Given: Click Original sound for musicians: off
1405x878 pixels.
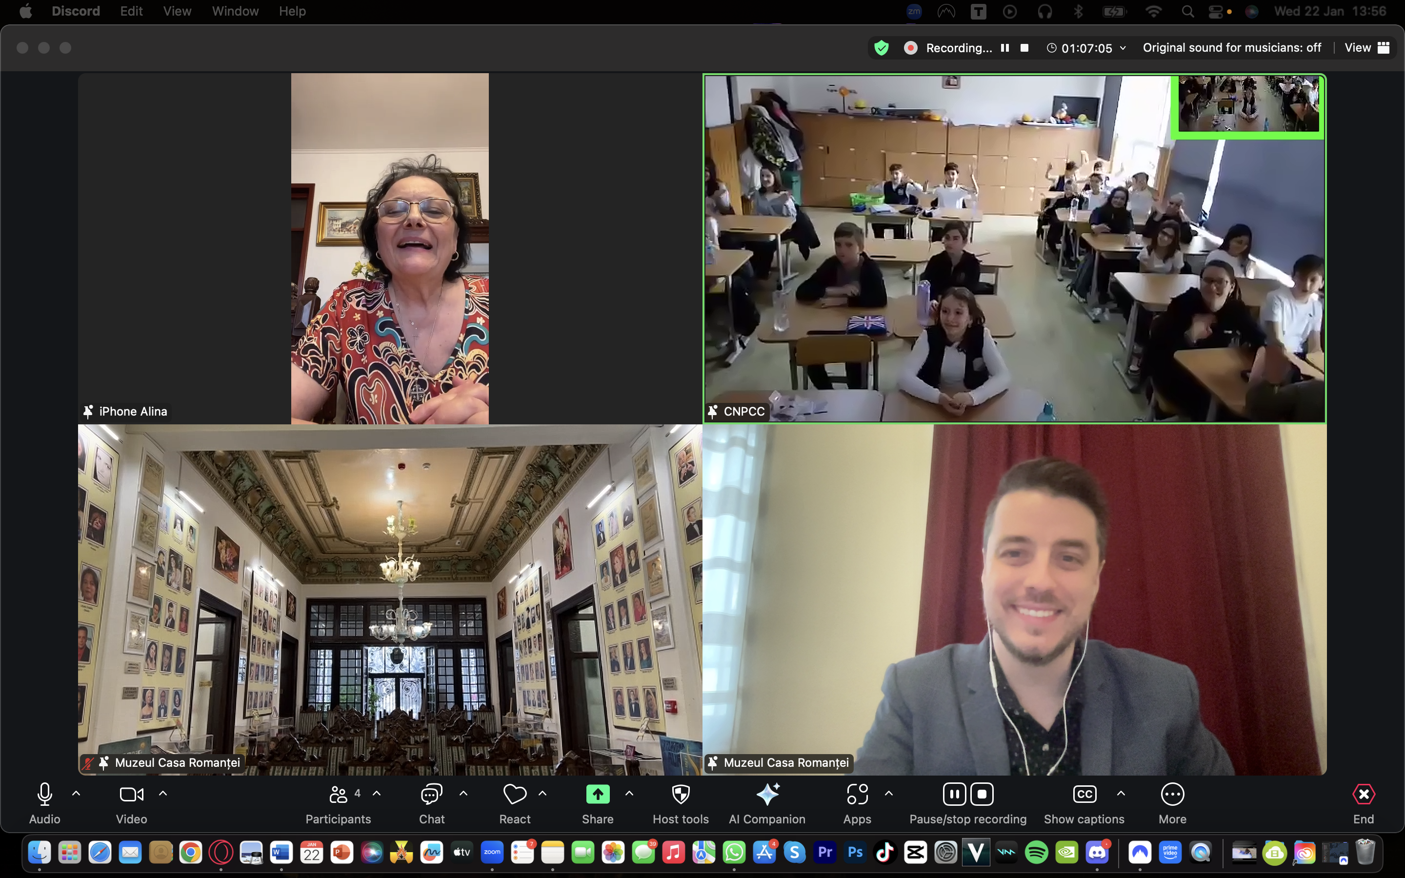Looking at the screenshot, I should 1231,48.
